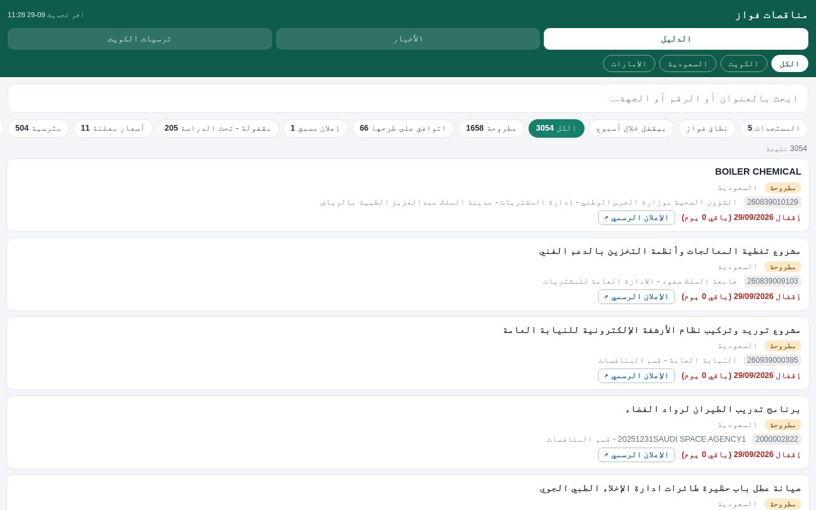Filter by مقفولة - تحت الدراسة 205
Image resolution: width=816 pixels, height=510 pixels.
click(x=218, y=128)
